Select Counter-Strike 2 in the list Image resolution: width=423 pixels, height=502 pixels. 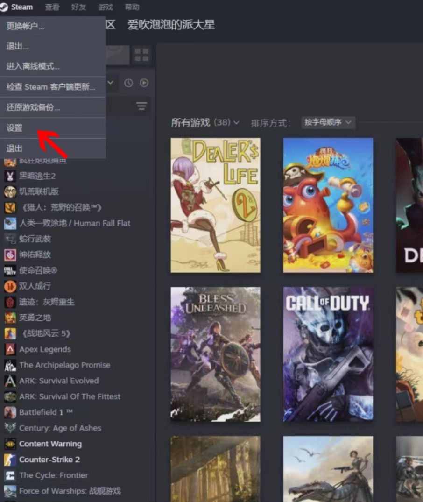(x=49, y=460)
